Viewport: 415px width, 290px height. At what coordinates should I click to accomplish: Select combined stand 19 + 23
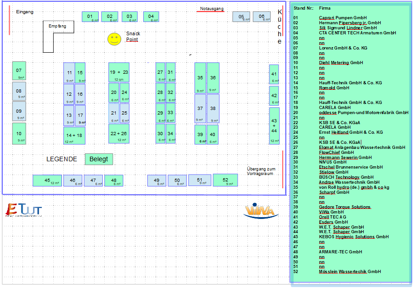click(119, 72)
